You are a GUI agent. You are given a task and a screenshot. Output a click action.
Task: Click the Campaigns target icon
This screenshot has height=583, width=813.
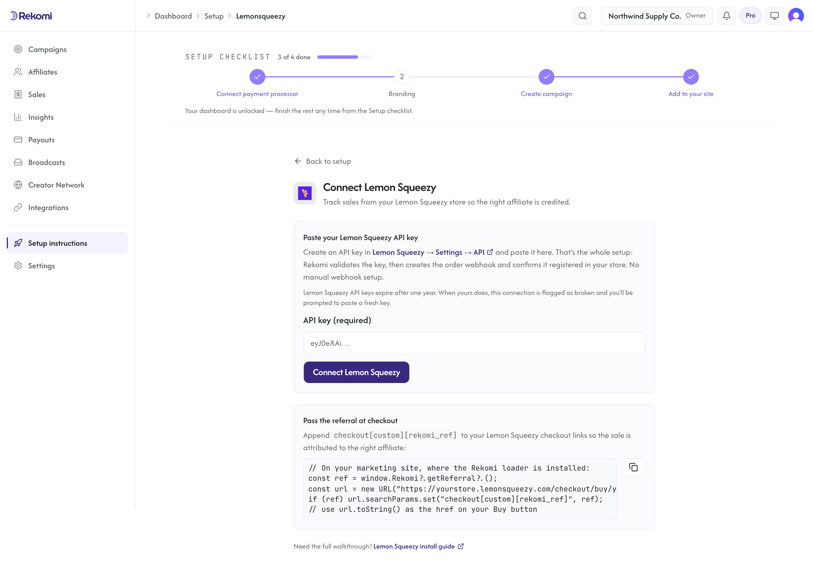(x=18, y=49)
